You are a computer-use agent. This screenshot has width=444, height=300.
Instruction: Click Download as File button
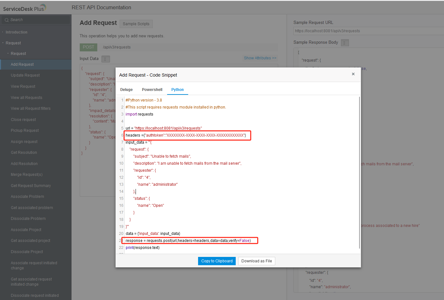coord(257,261)
